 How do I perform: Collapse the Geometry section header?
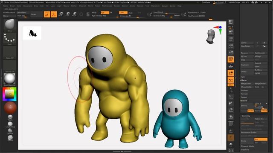(246, 116)
